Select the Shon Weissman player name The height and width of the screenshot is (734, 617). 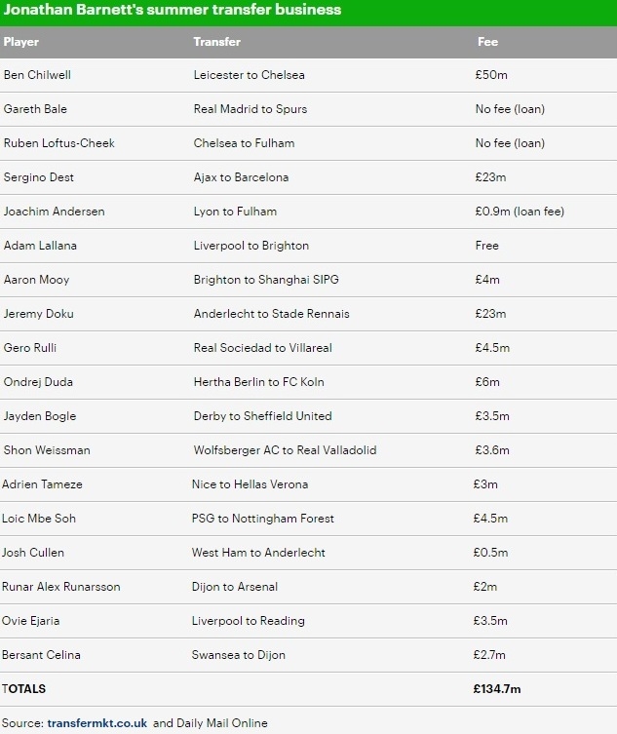[x=46, y=450]
